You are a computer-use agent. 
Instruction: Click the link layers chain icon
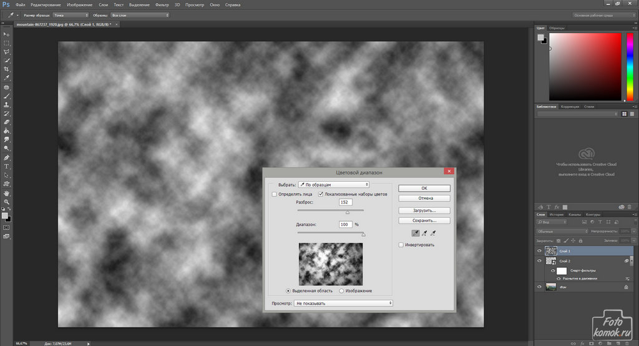coord(573,344)
